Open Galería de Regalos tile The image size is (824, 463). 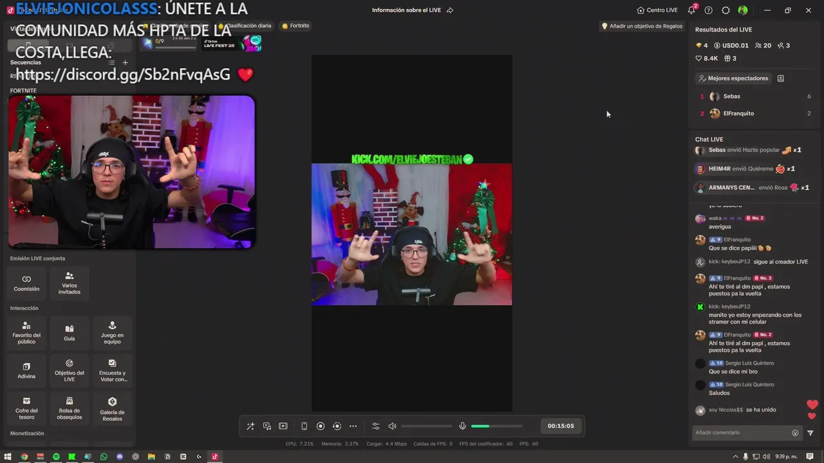click(x=112, y=408)
